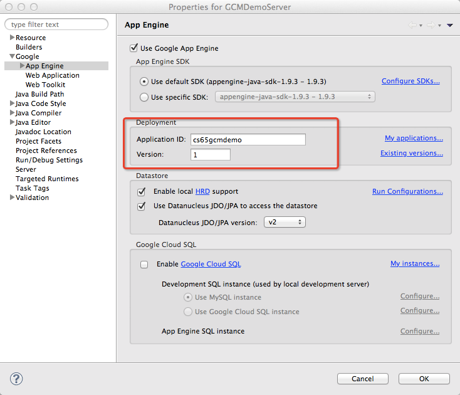
Task: Select Web Toolkit in the sidebar
Action: 45,85
